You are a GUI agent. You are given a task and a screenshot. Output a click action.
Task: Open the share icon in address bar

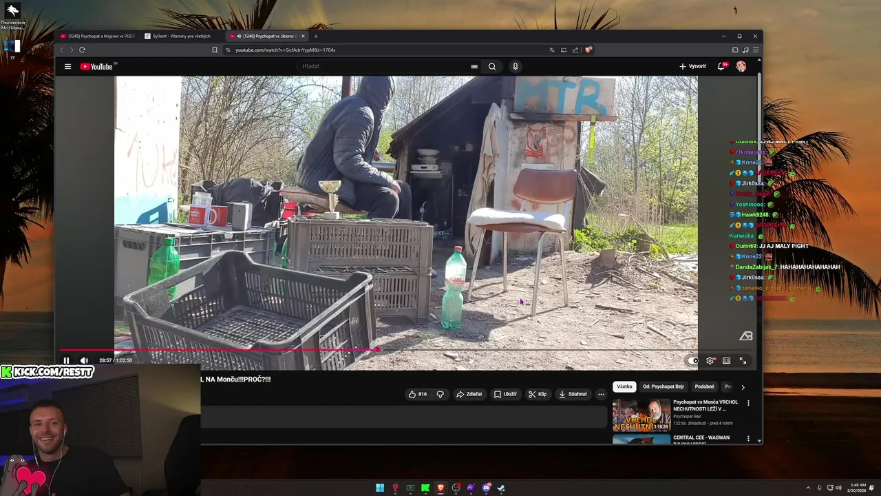click(x=575, y=50)
